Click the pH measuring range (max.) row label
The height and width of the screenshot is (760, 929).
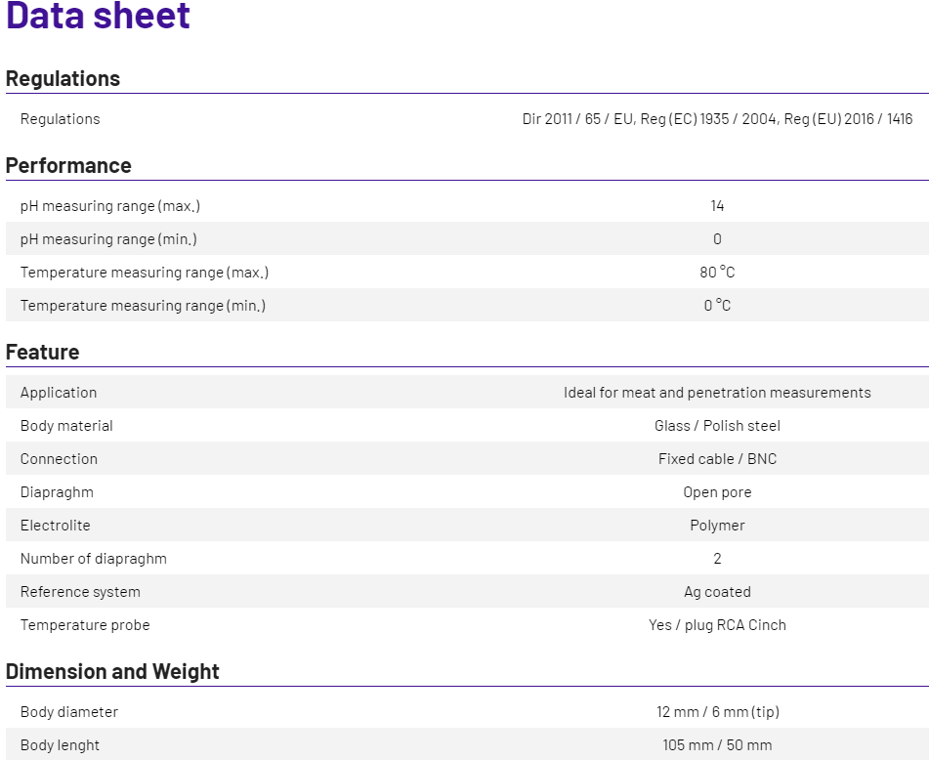[110, 206]
